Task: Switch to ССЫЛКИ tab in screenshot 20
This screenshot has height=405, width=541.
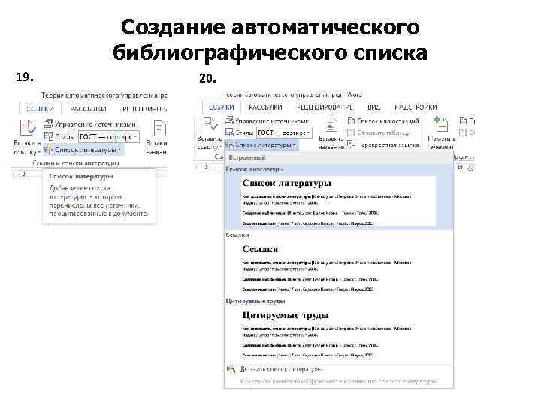Action: [222, 107]
